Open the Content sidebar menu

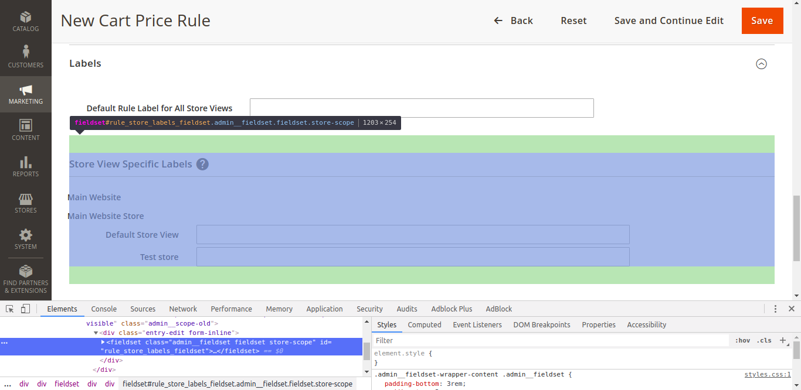[x=26, y=129]
